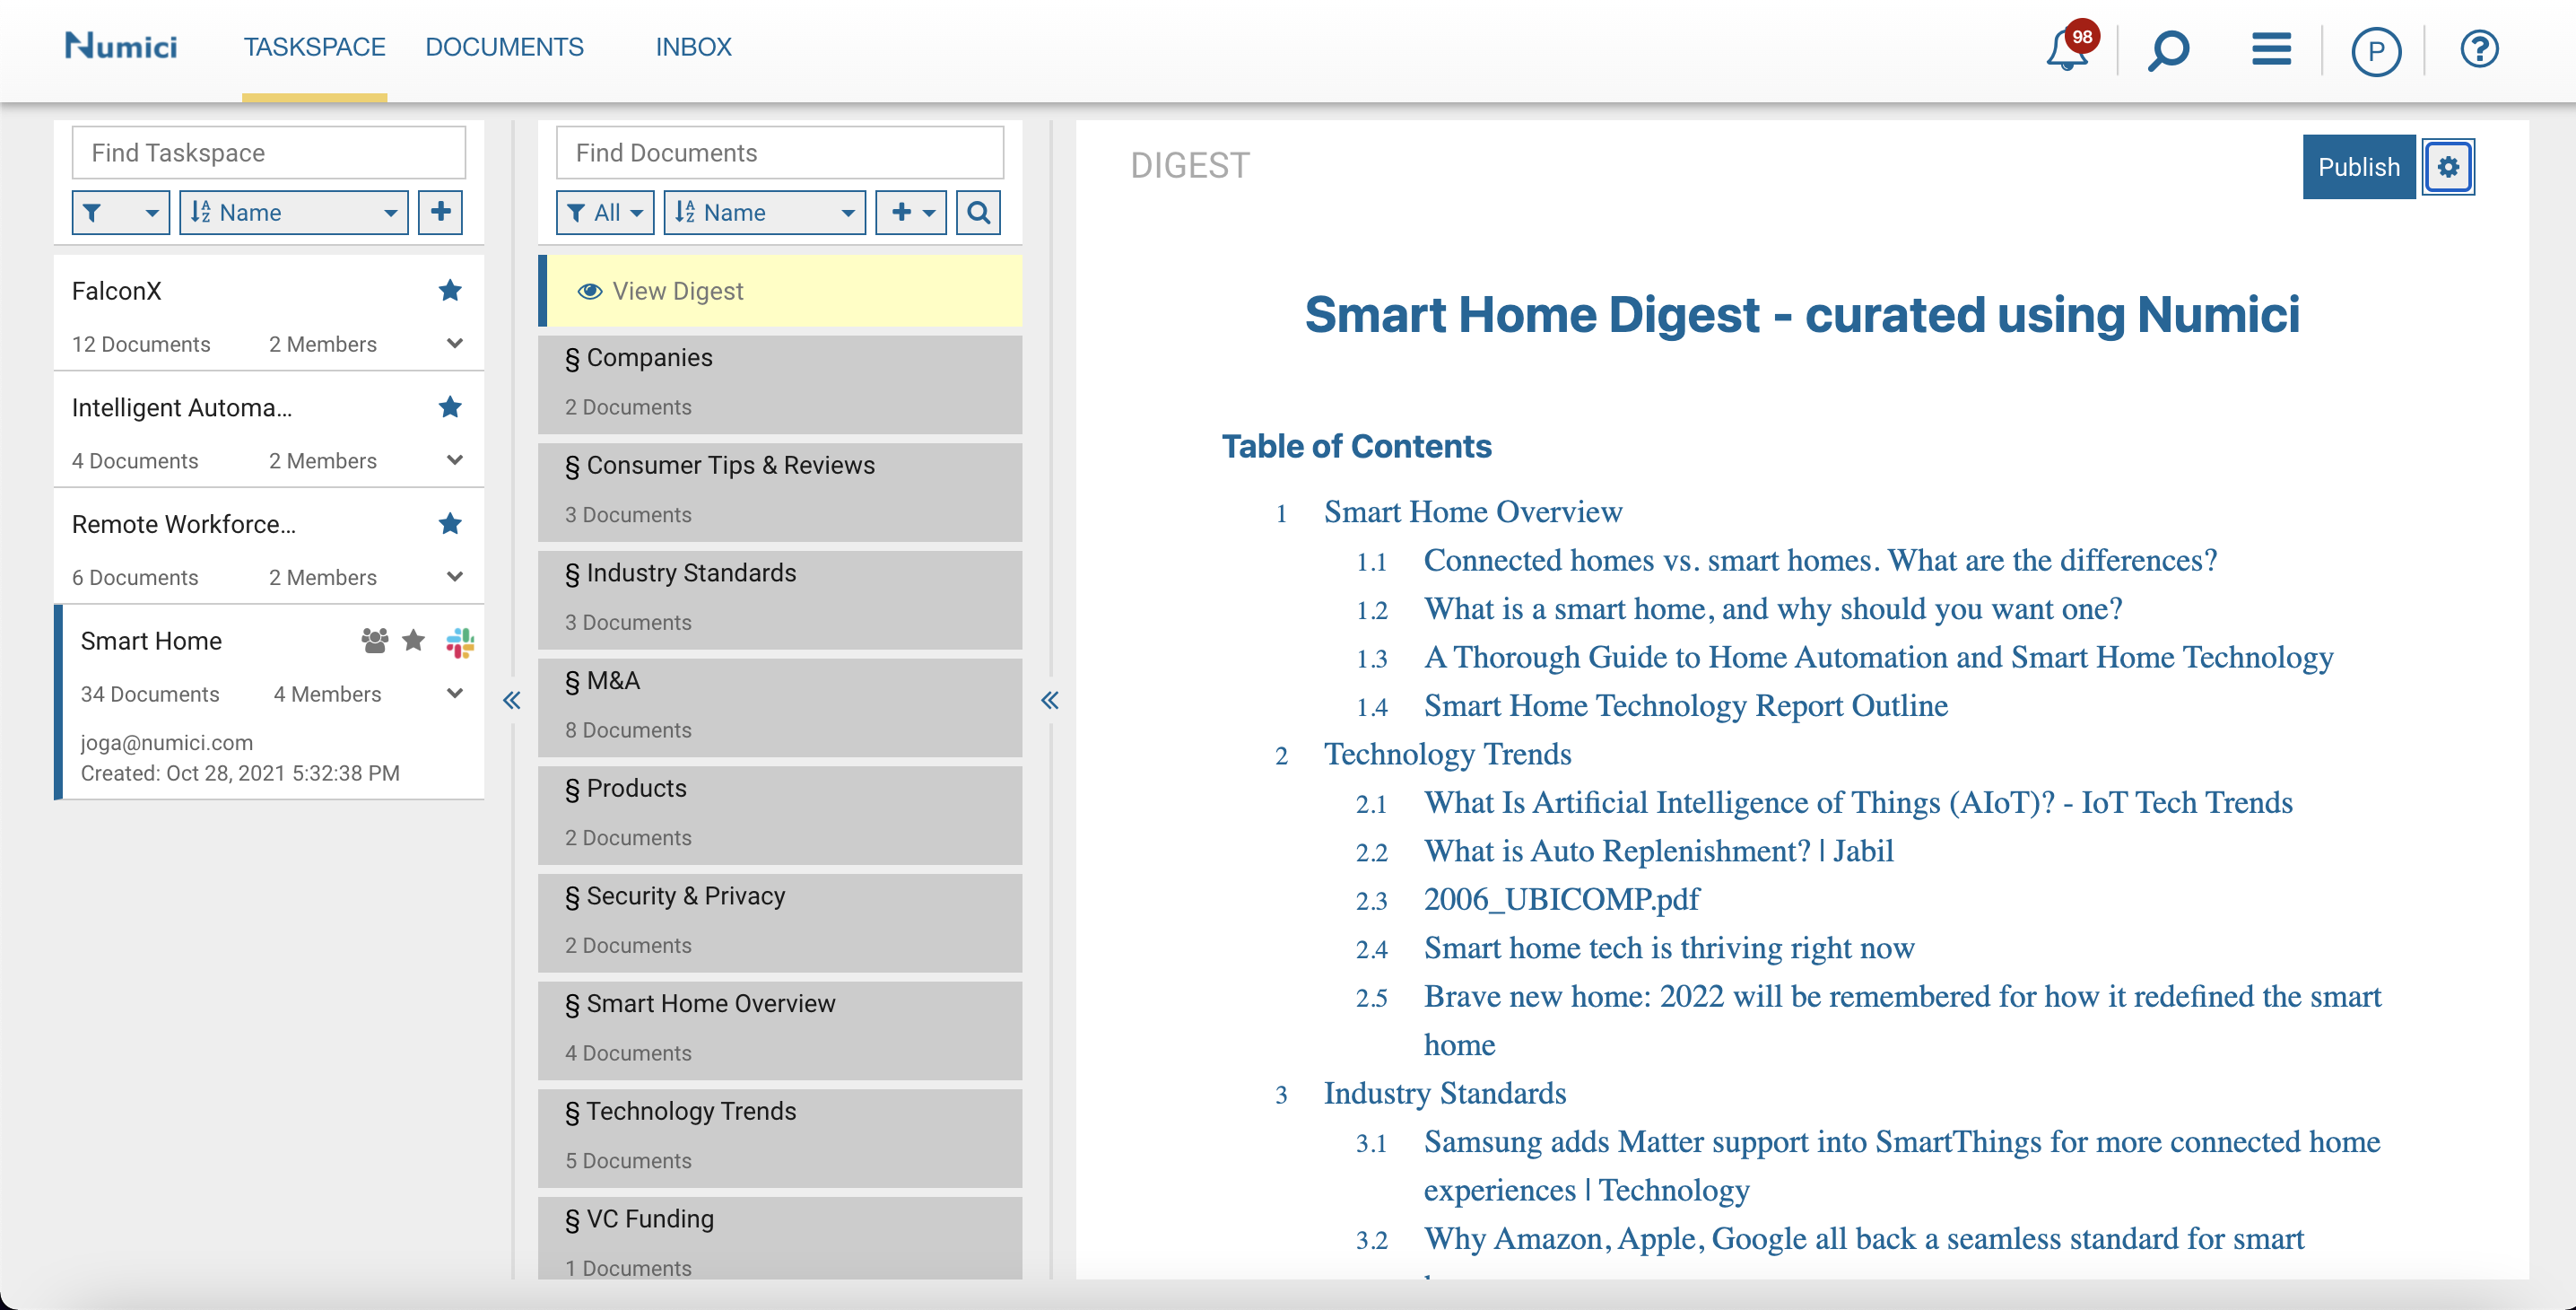Open Industry Standards contents link

click(1444, 1093)
